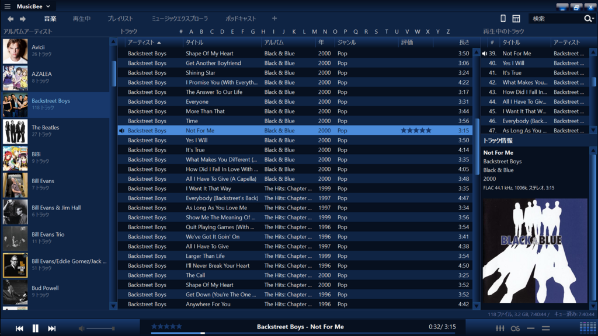Click the Black & Blue album cover art
This screenshot has width=598, height=336.
point(535,251)
